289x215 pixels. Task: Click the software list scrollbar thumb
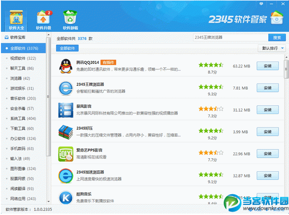[x=286, y=69]
